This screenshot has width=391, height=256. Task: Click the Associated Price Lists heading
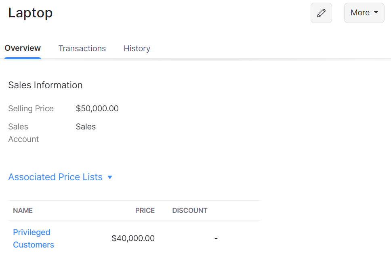pos(55,177)
